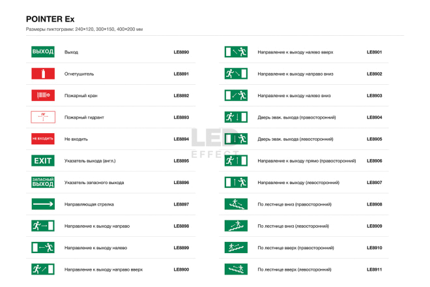The image size is (430, 287).
Task: Select the green EXIT sign pictogram
Action: [43, 160]
